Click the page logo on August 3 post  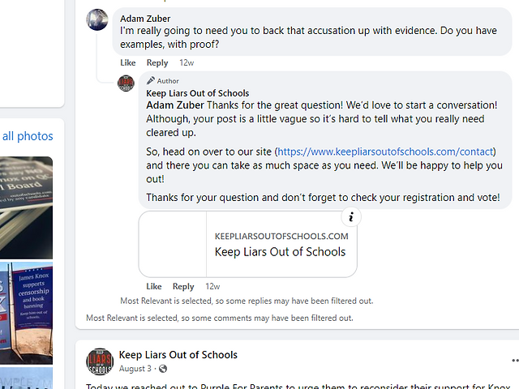(100, 361)
